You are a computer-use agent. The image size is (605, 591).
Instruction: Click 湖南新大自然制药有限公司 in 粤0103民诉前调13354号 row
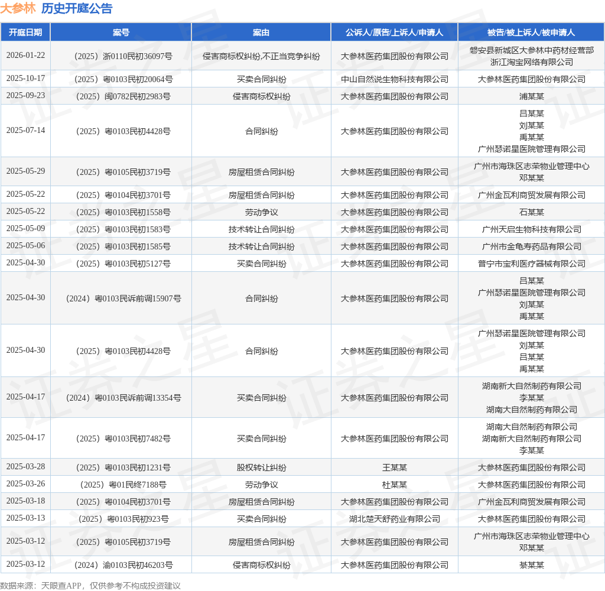pos(531,386)
